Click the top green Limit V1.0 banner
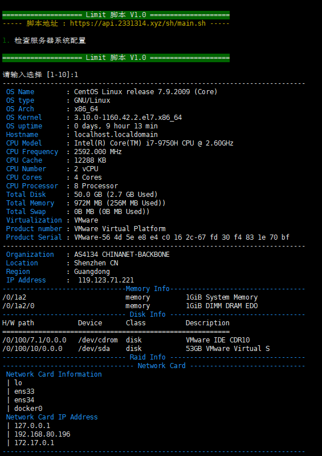This screenshot has height=456, width=322. point(116,15)
